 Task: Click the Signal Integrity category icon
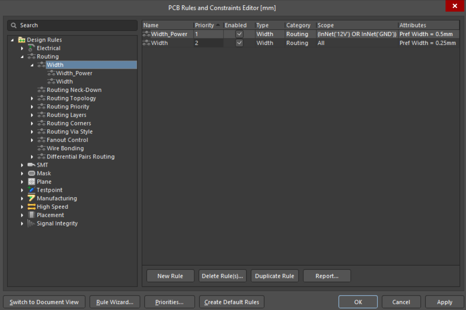(31, 224)
